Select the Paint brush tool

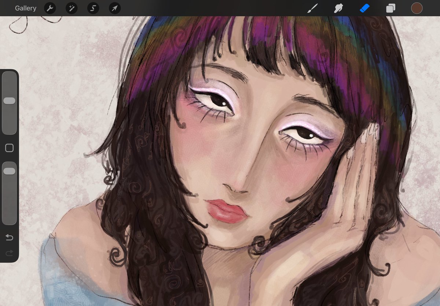pos(312,8)
